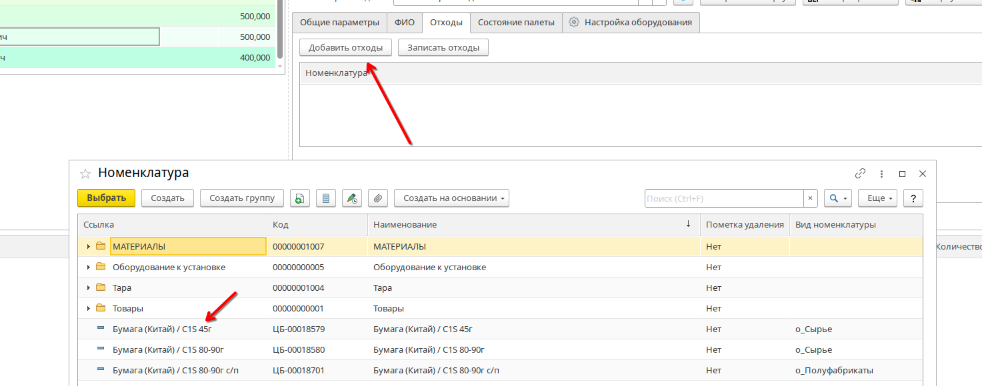
Task: Click the edit selected items pencil icon
Action: pyautogui.click(x=351, y=198)
